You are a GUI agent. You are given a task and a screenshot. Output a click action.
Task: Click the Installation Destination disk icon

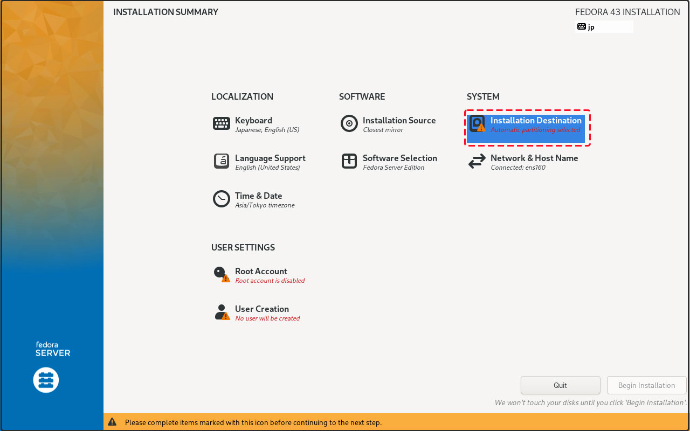click(477, 124)
